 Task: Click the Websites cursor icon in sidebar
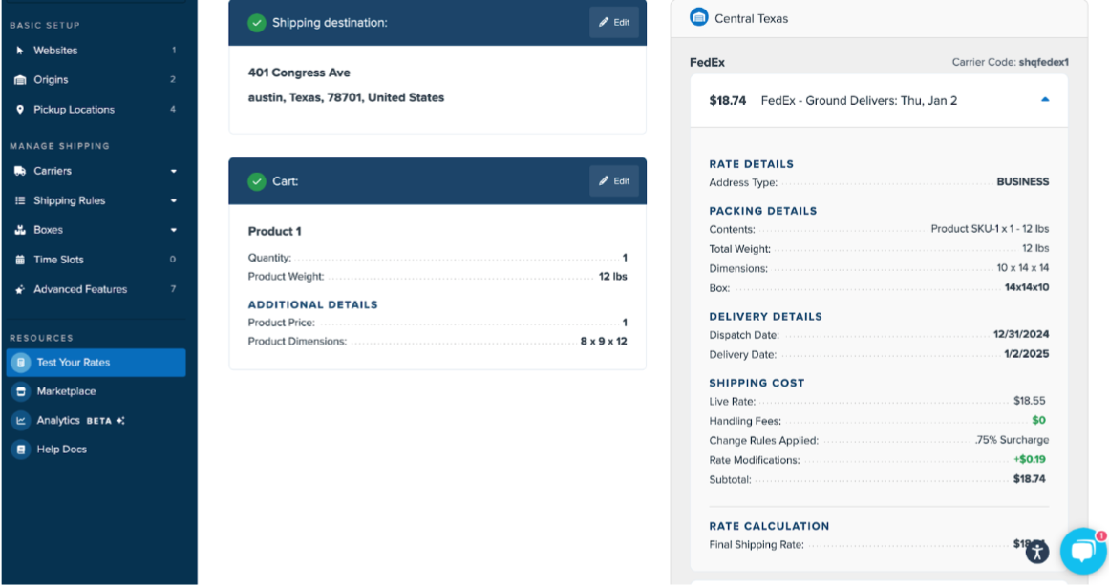(x=20, y=51)
